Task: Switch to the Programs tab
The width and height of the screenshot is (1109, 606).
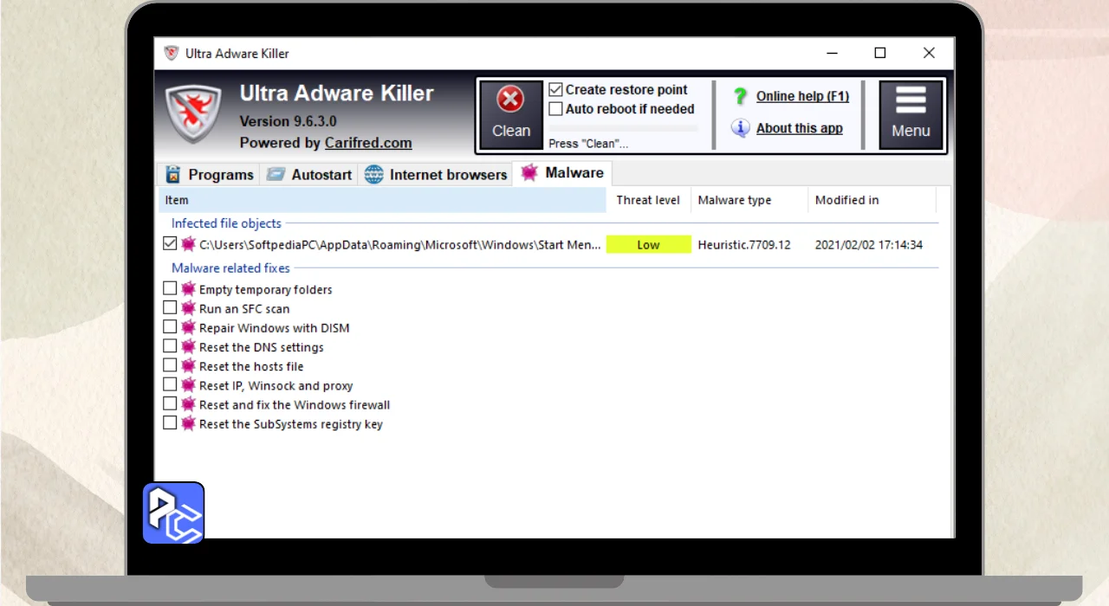Action: [x=210, y=174]
